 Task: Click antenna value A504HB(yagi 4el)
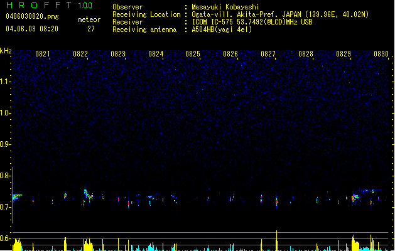pyautogui.click(x=222, y=29)
